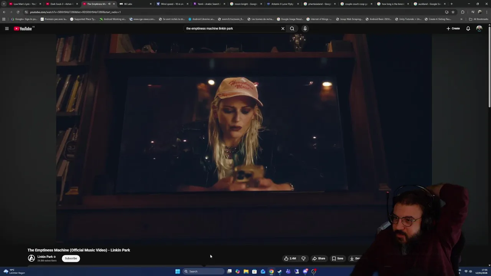Open YouTube account avatar menu
This screenshot has height=276, width=491.
(x=479, y=28)
